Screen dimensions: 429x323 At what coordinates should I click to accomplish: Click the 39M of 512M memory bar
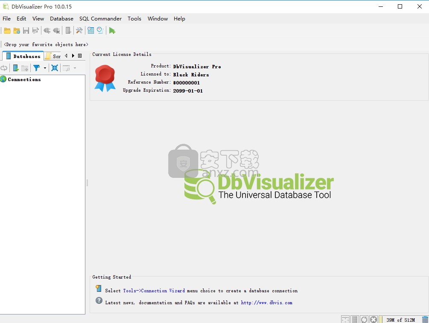pos(400,320)
